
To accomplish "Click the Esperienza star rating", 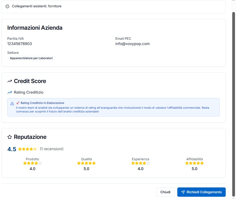I will tap(140, 163).
